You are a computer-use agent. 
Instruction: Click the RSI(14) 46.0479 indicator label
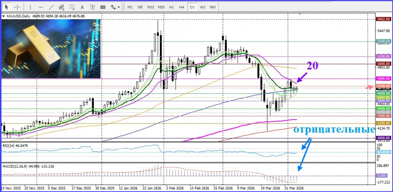pyautogui.click(x=14, y=145)
